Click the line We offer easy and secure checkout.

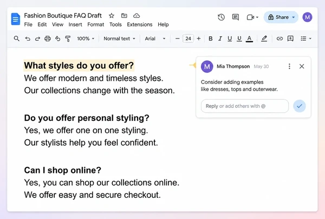(93, 195)
